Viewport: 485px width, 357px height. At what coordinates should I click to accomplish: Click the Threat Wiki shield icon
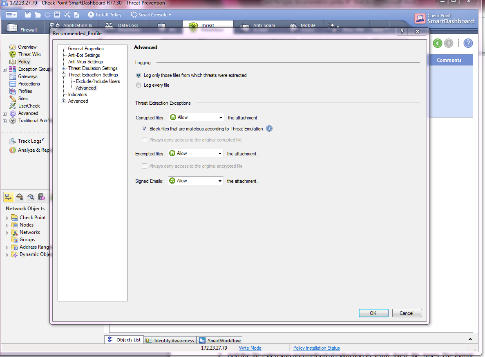[x=12, y=54]
